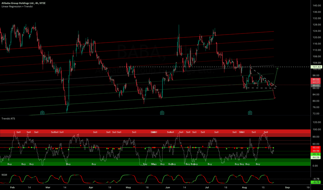Screen dimensions: 323x190
Task: Click the green upward projection arrow
Action: pos(276,76)
